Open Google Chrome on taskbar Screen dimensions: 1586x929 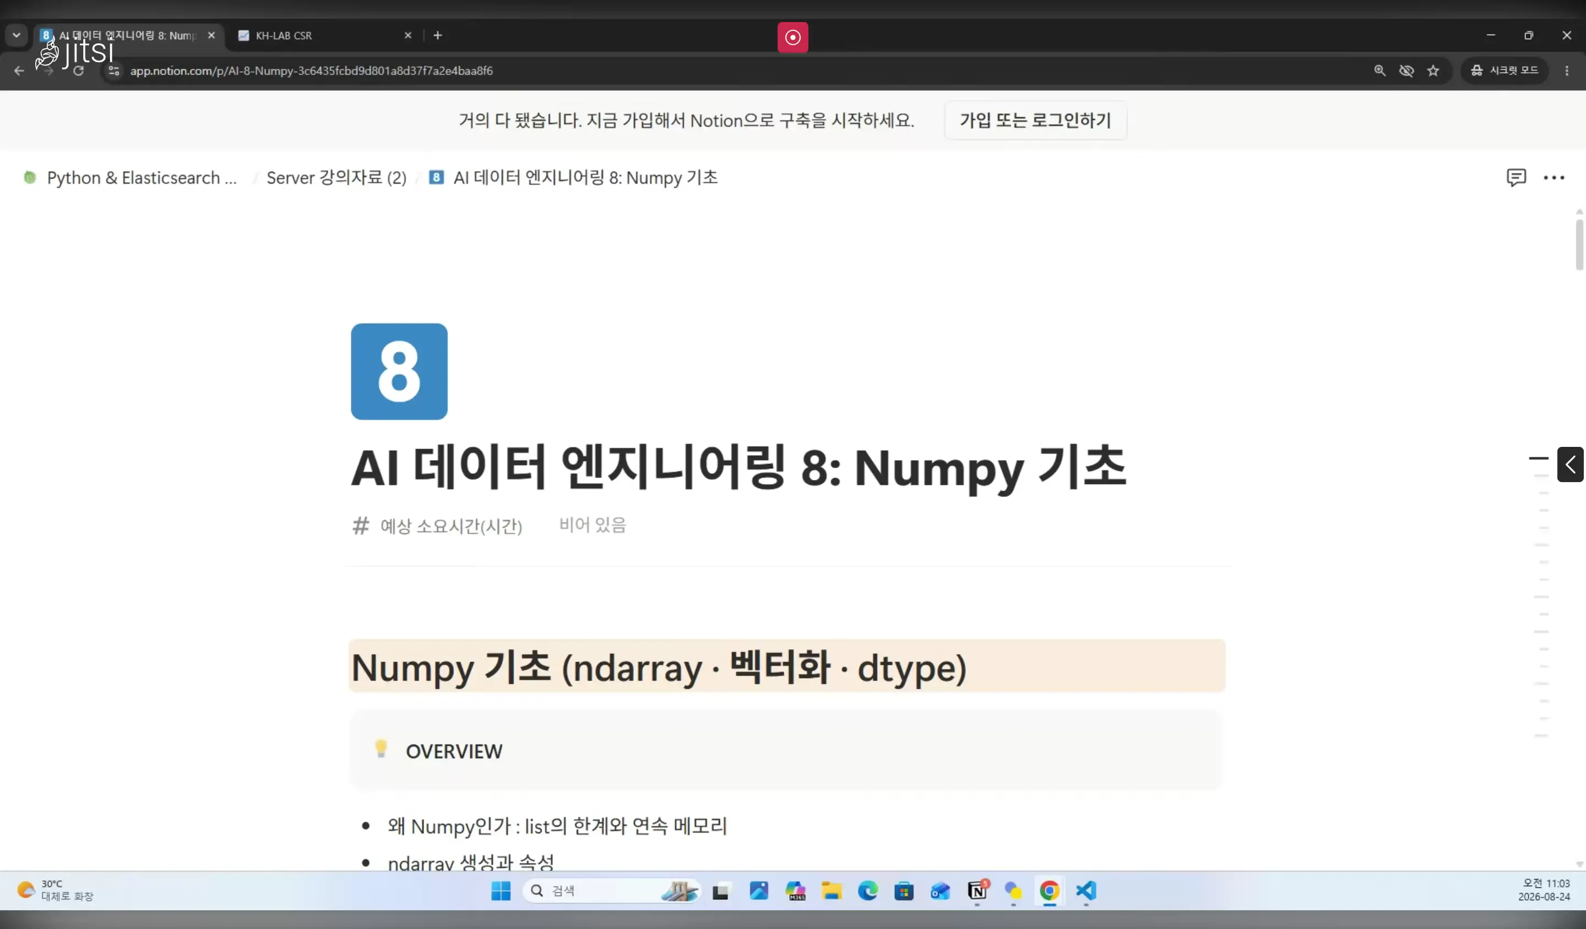(x=1049, y=890)
